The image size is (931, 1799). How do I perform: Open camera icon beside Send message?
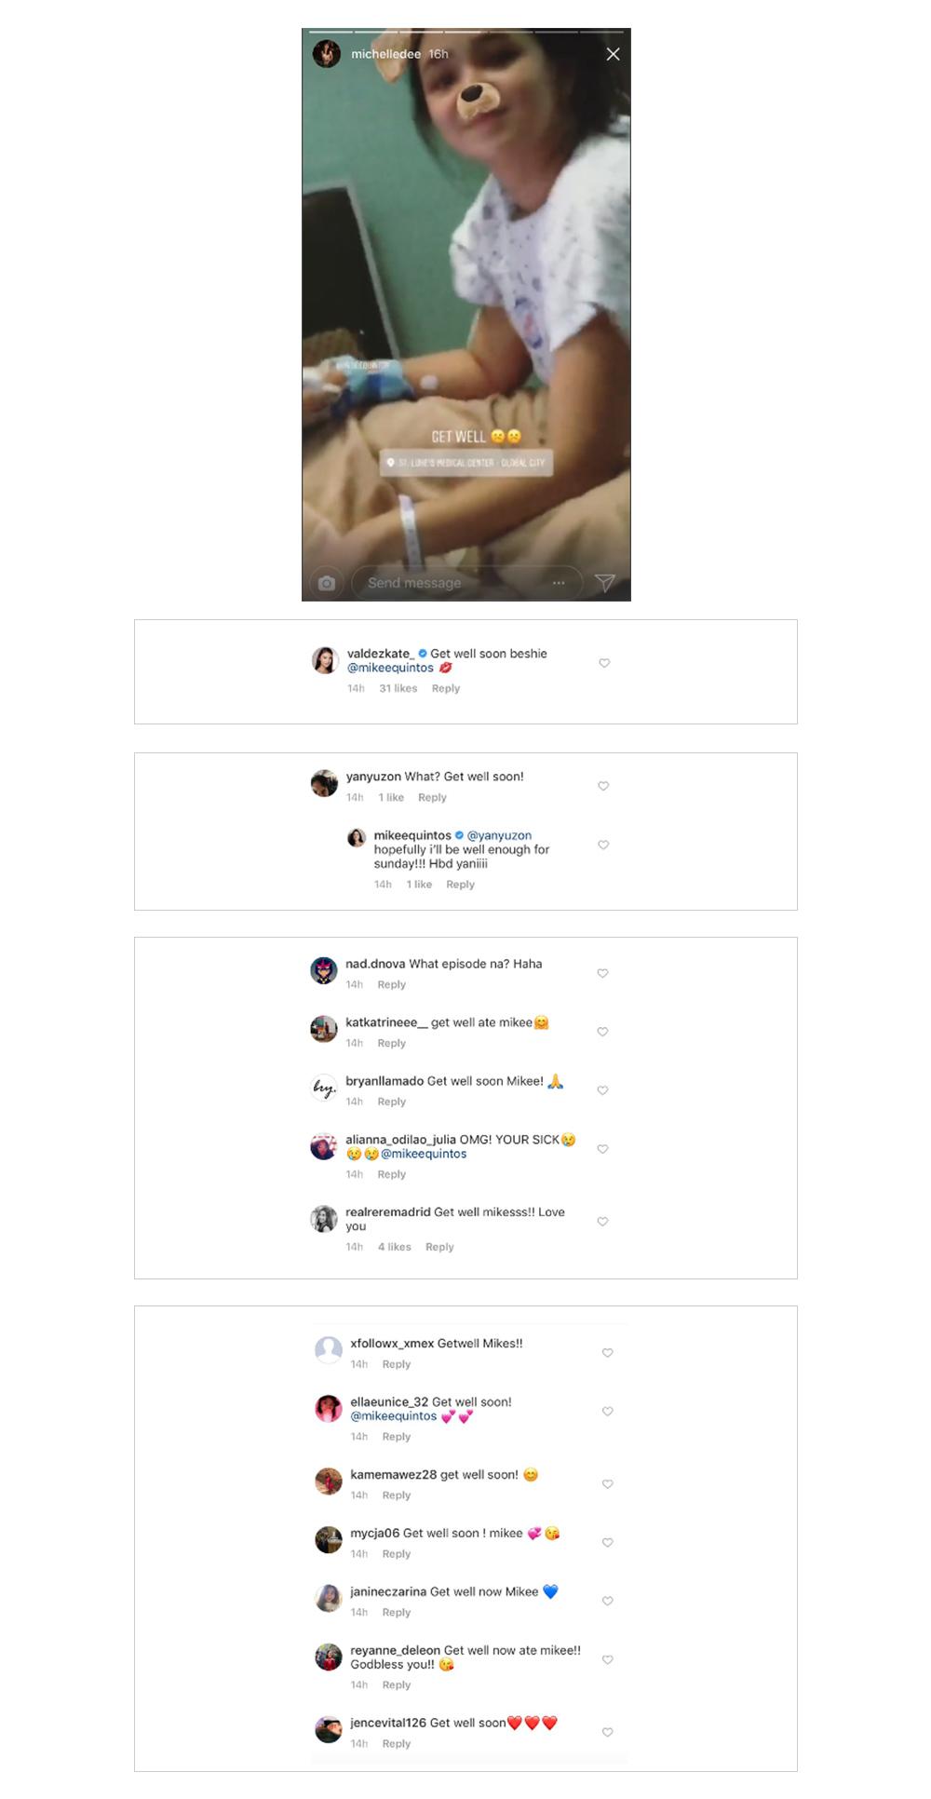tap(326, 583)
